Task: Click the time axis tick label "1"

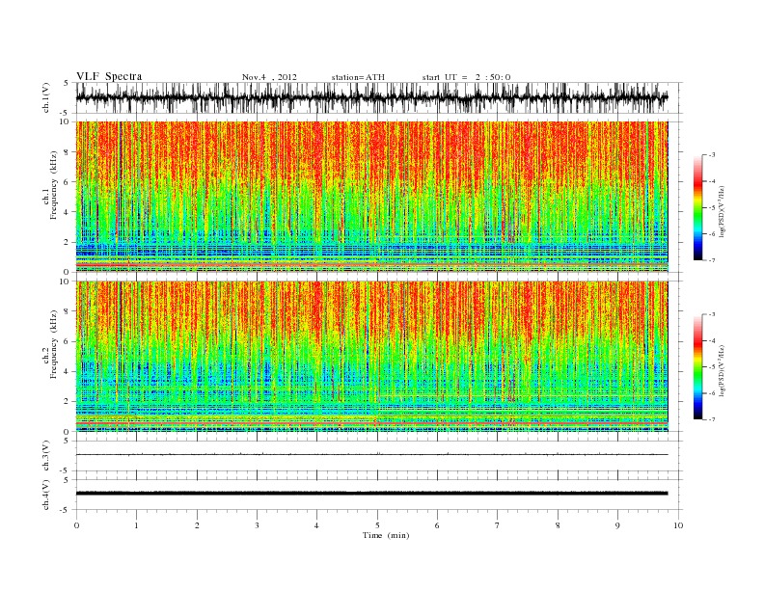Action: point(136,525)
